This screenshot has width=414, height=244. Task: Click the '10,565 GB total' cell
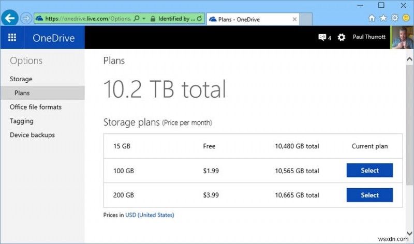pos(297,171)
